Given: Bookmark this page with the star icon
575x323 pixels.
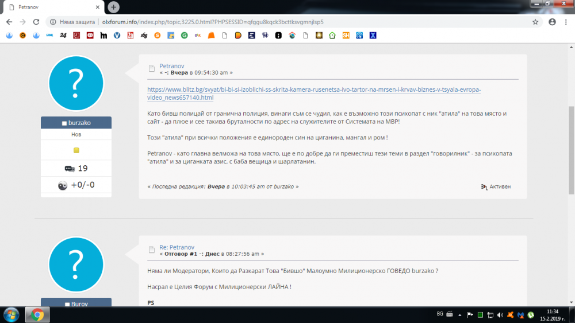Looking at the screenshot, I should 535,22.
